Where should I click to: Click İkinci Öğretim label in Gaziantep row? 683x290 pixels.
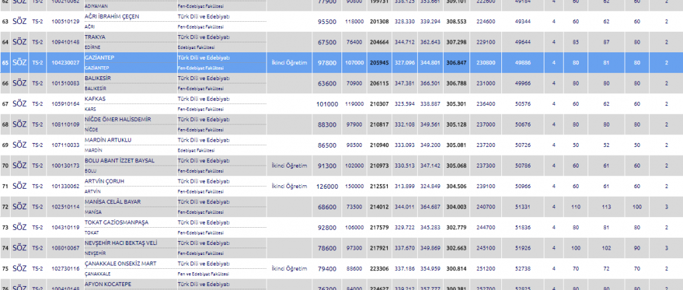tap(289, 63)
